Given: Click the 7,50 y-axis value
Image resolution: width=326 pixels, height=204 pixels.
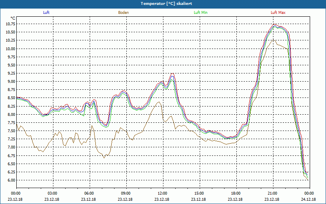Looking at the screenshot, I should pyautogui.click(x=11, y=131).
